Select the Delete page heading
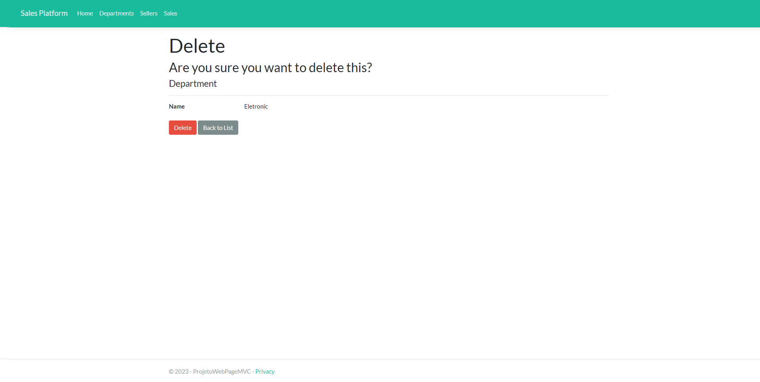 tap(197, 46)
